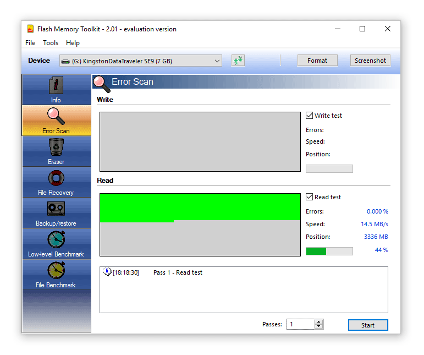Image resolution: width=424 pixels, height=355 pixels.
Task: Toggle the Read test checkbox
Action: click(x=309, y=196)
